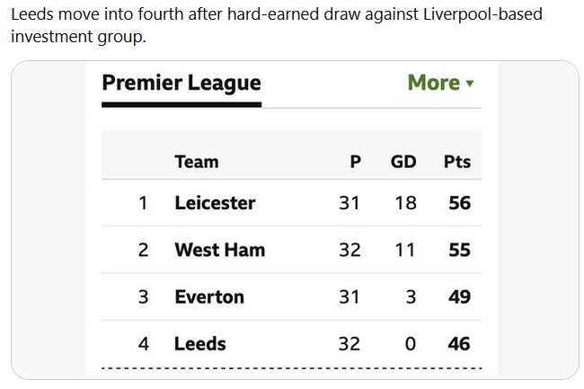
Task: Sort by the GD column header
Action: pos(403,162)
